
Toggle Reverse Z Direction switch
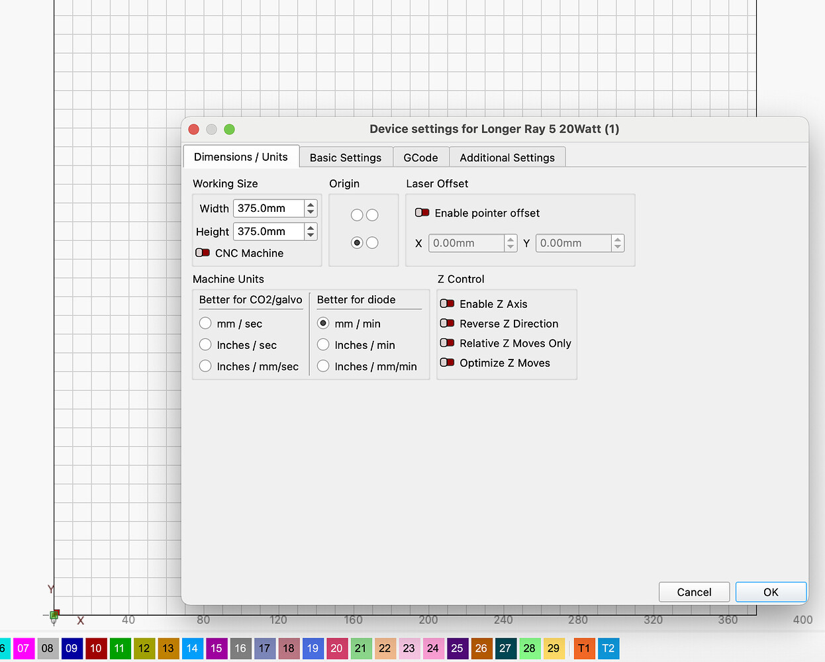(x=448, y=323)
